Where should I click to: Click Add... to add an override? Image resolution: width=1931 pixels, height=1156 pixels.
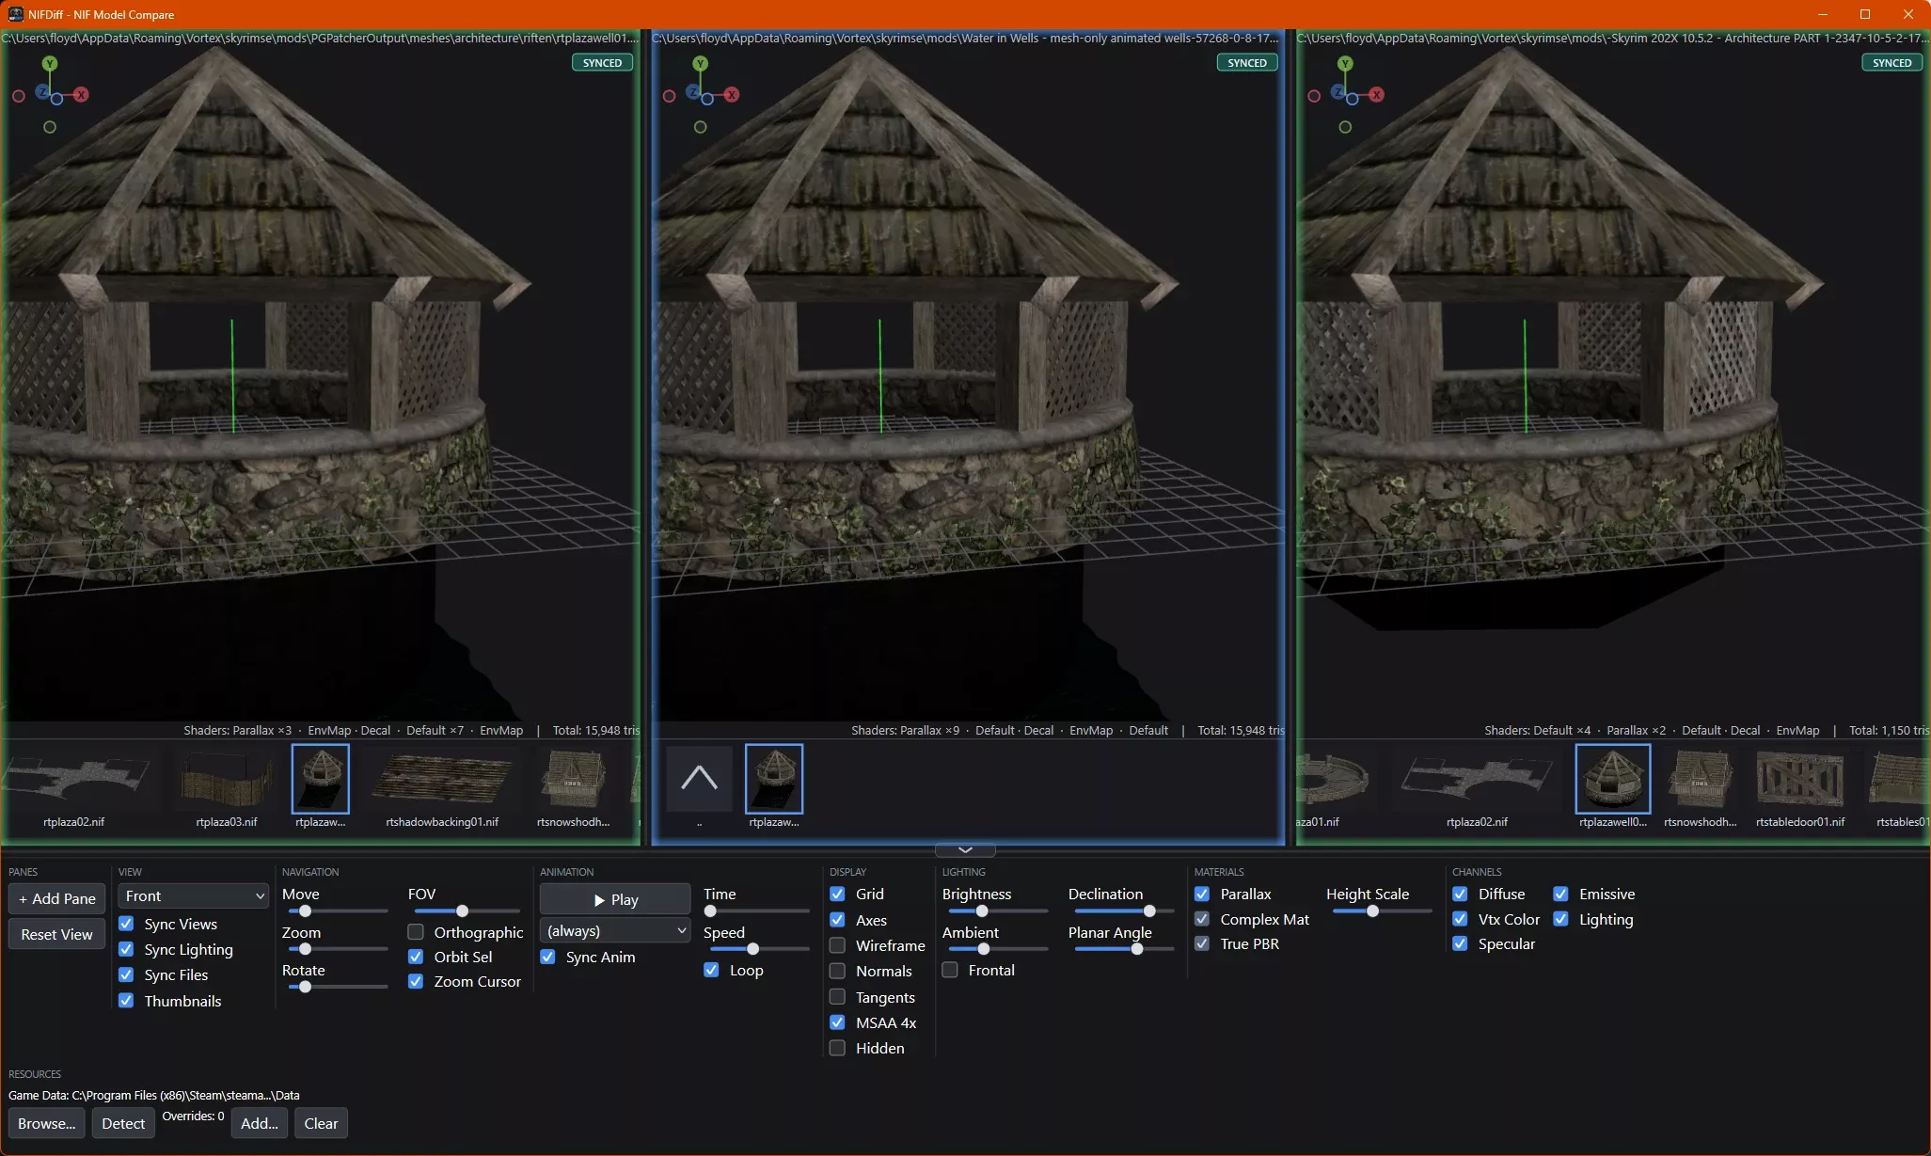point(260,1123)
